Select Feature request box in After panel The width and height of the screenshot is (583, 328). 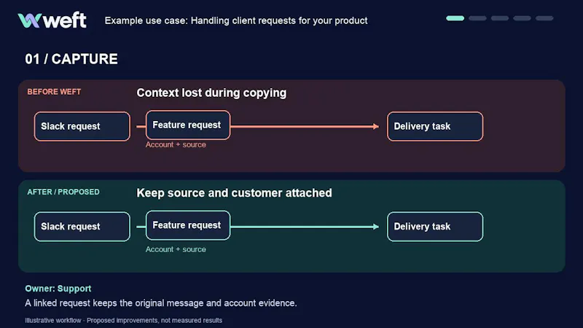click(x=188, y=225)
